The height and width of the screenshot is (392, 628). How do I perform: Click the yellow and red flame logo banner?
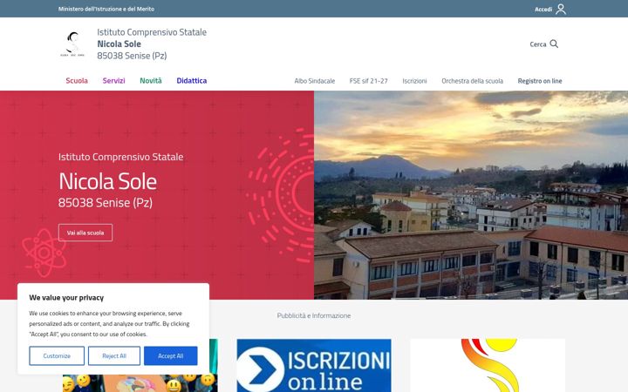(488, 365)
